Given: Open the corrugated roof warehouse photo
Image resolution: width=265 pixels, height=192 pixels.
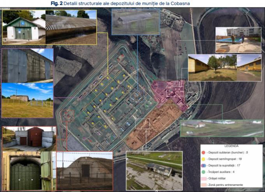Looking at the screenshot, I should [x=71, y=27].
